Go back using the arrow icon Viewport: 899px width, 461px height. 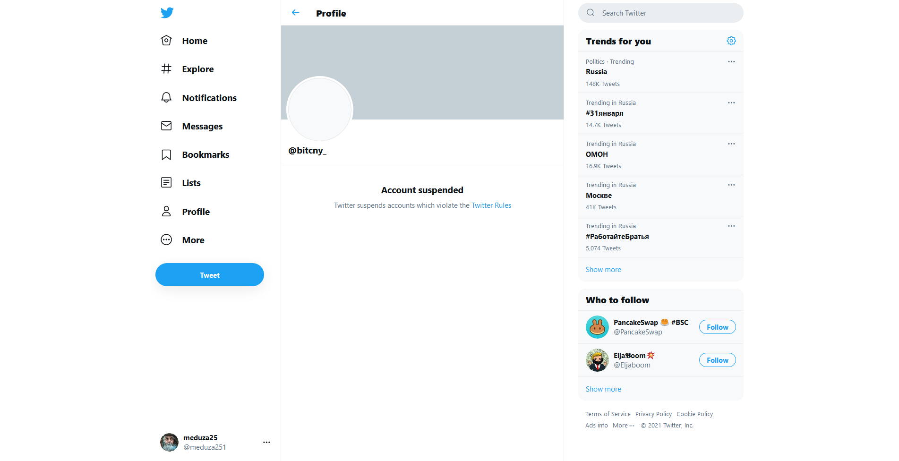click(x=296, y=13)
